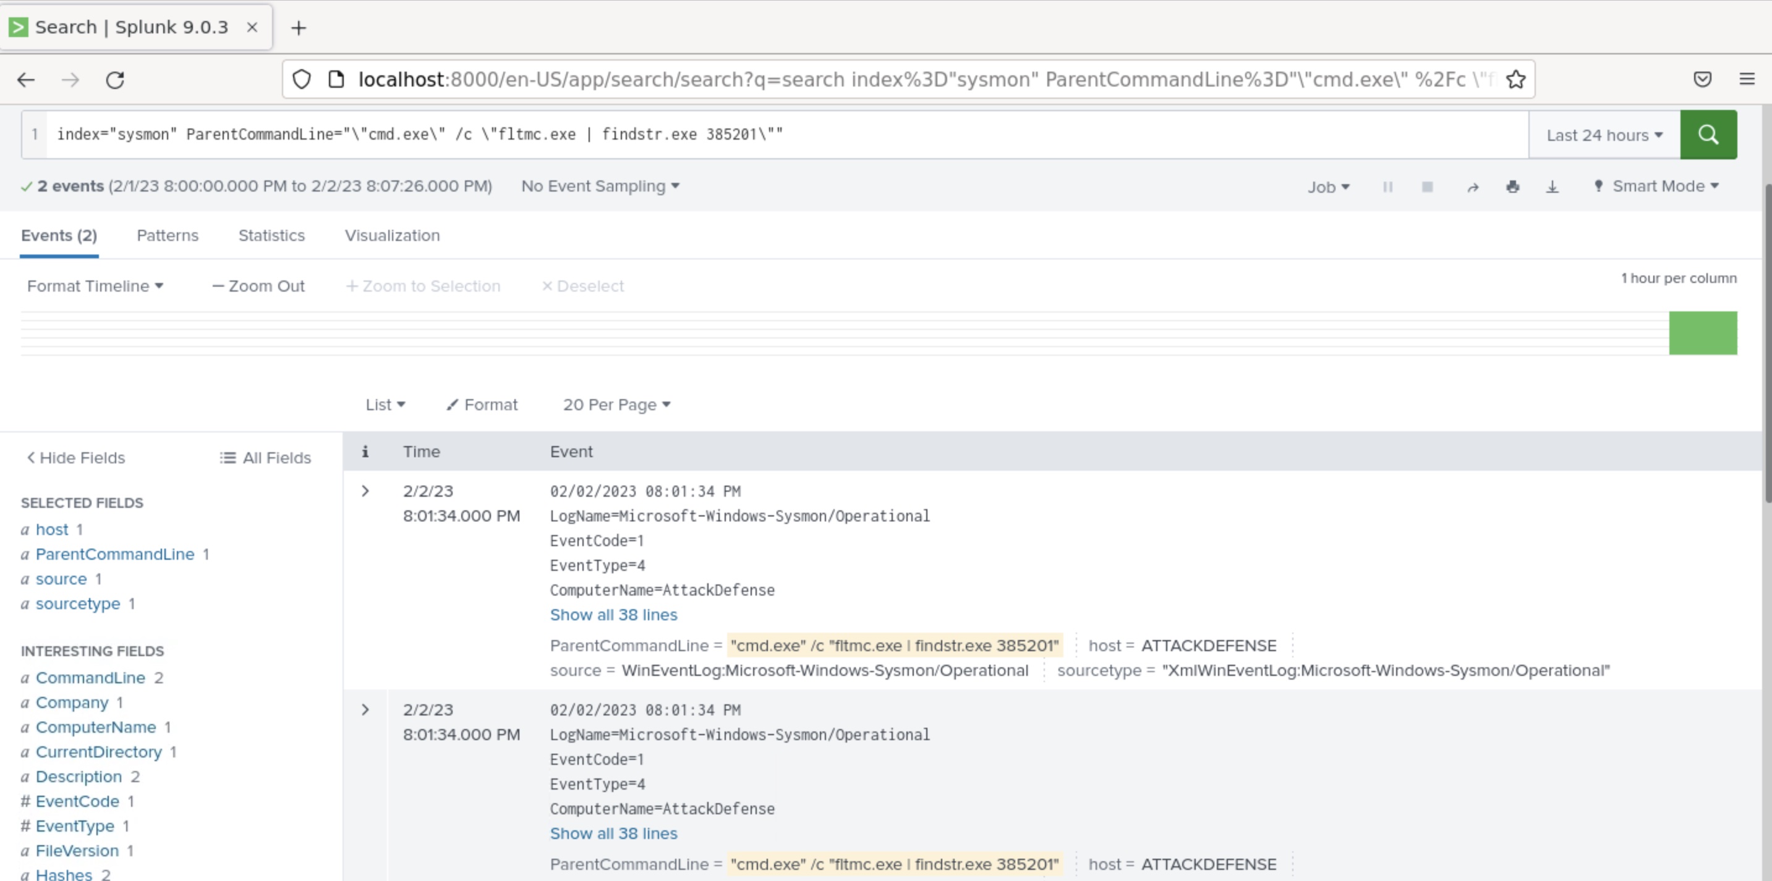
Task: Open All Fields list
Action: [x=265, y=458]
